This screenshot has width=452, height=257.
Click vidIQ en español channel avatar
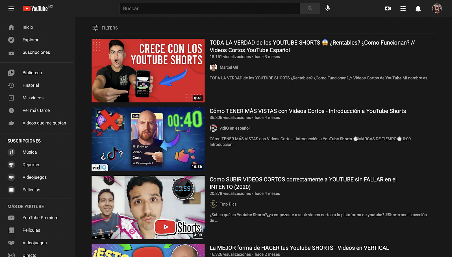(x=213, y=128)
